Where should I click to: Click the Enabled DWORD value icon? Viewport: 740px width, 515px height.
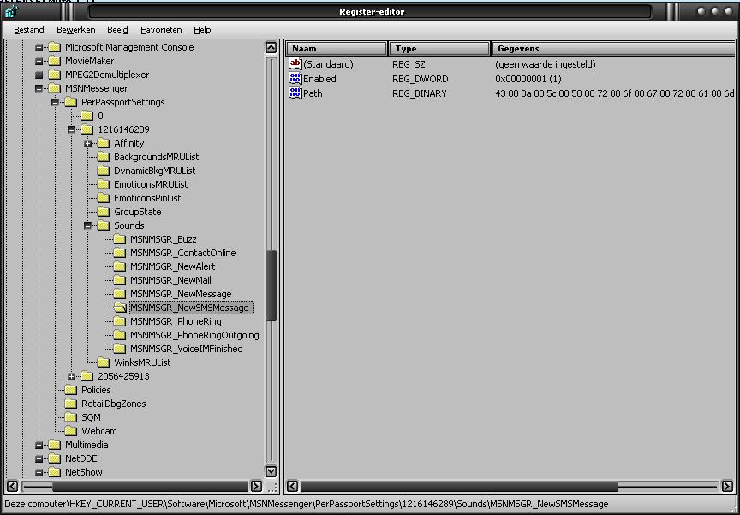point(295,79)
